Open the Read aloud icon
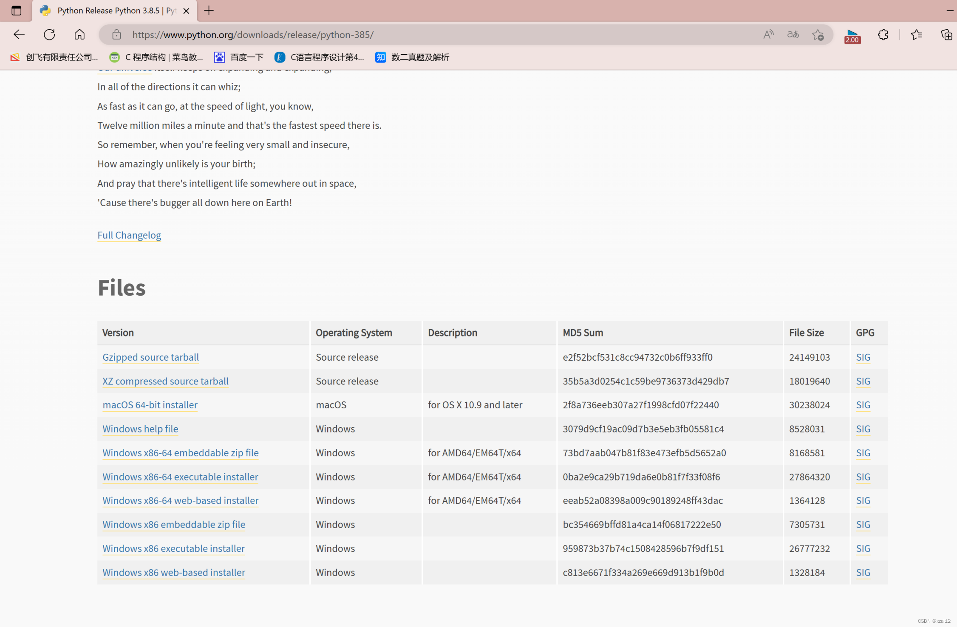957x627 pixels. coord(768,34)
